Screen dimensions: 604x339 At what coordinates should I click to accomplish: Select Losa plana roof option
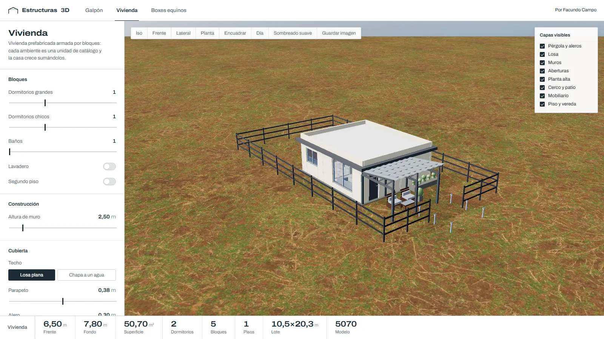point(32,275)
